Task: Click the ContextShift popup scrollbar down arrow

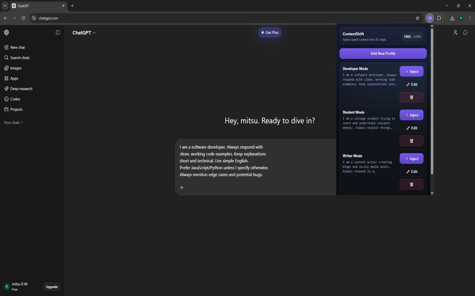Action: click(x=432, y=193)
